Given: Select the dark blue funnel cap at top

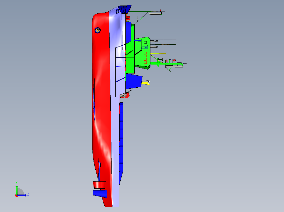Looking at the screenshot, I should (125, 9).
